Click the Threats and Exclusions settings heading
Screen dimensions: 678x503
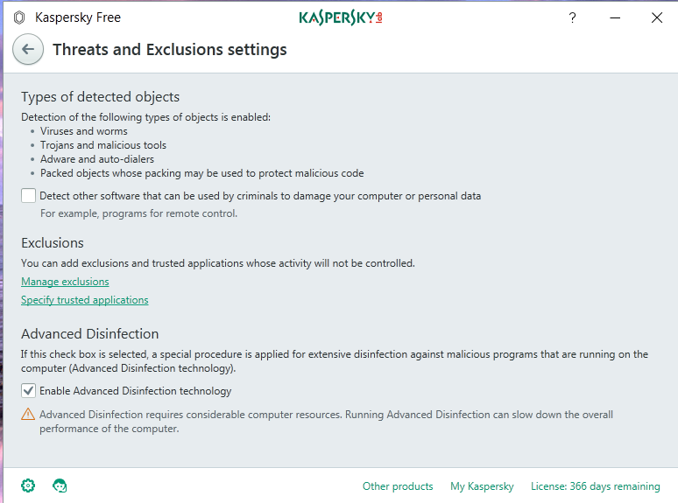(x=170, y=50)
